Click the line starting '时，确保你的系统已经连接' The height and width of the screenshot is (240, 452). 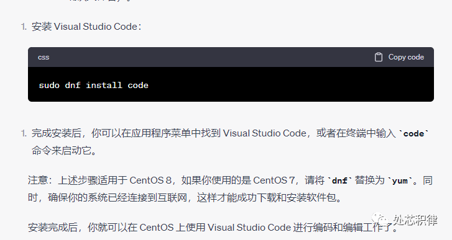tap(185, 197)
